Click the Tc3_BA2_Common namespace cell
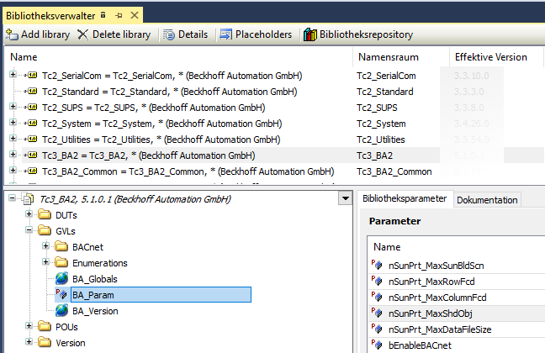 [394, 171]
